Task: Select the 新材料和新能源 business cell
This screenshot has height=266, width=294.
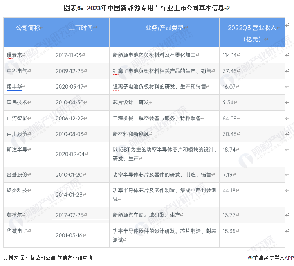Action: coord(131,134)
